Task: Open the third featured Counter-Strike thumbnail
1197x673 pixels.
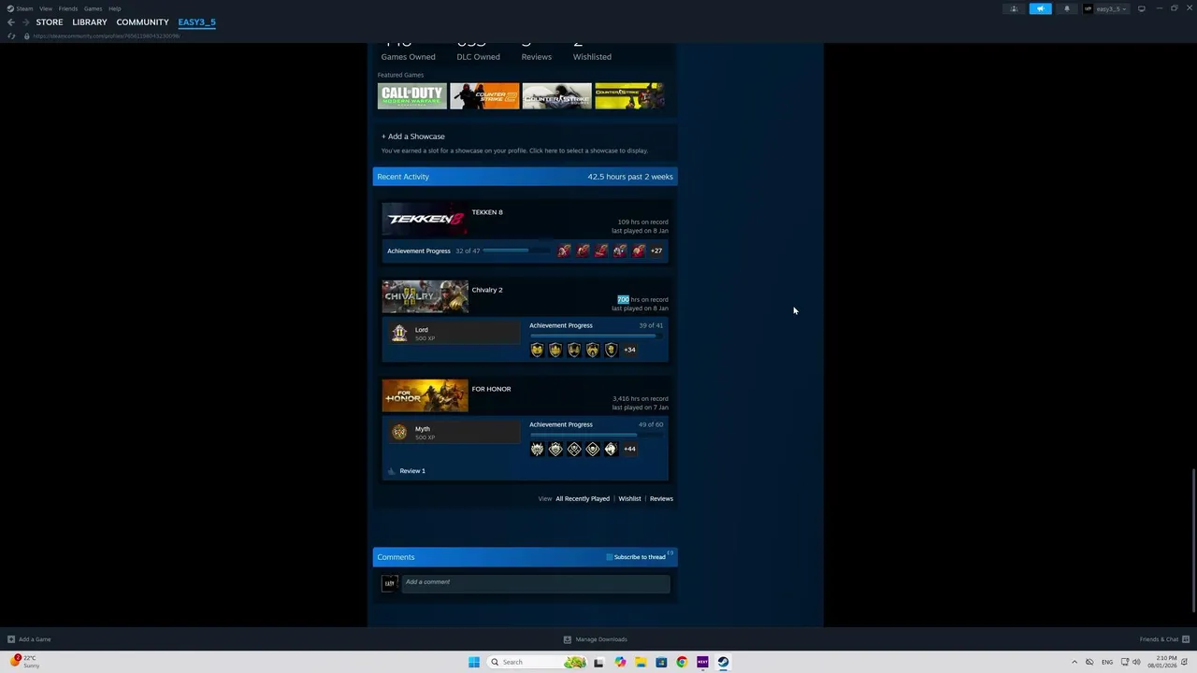Action: [x=557, y=95]
